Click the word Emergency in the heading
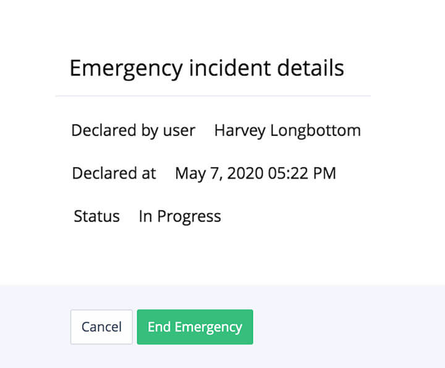 coord(126,68)
